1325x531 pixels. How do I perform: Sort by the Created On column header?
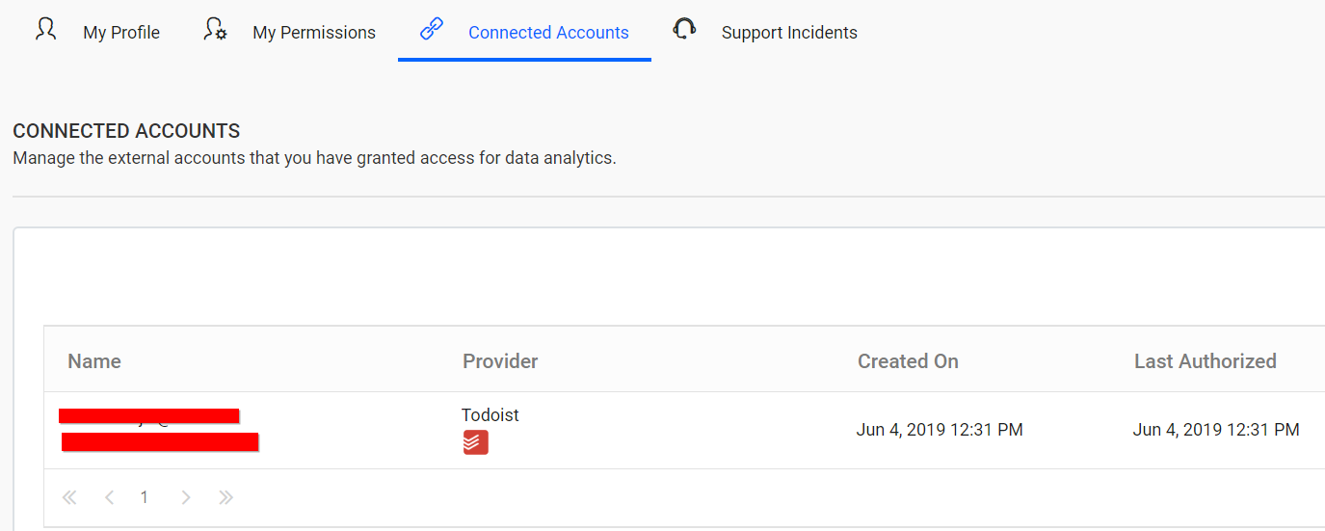(x=908, y=361)
